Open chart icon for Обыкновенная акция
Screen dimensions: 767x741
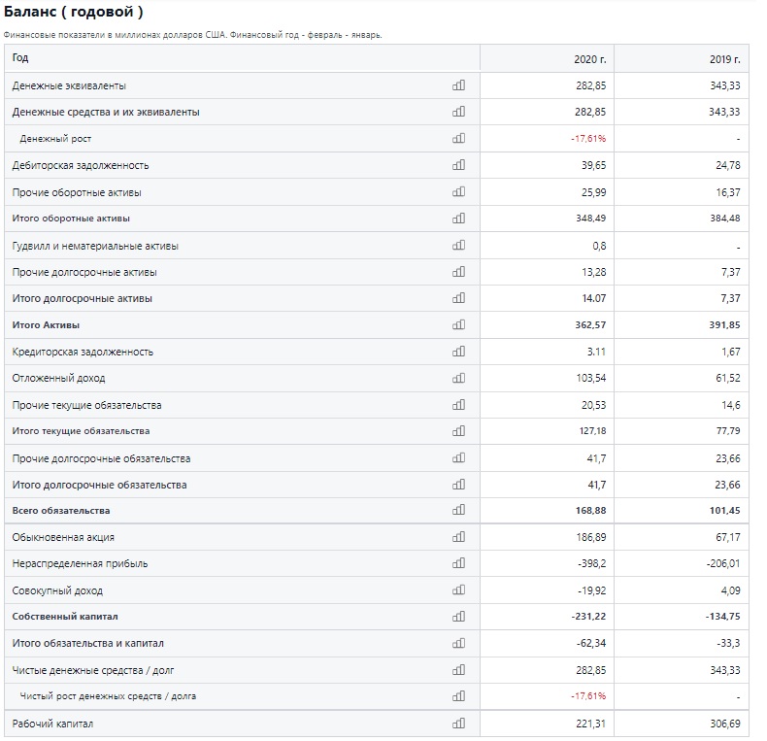coord(458,536)
